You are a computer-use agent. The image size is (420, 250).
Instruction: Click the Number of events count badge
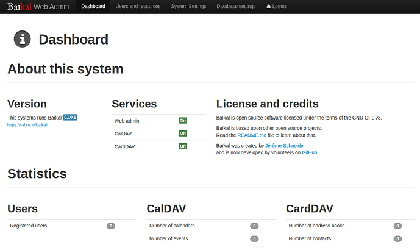[x=254, y=238]
